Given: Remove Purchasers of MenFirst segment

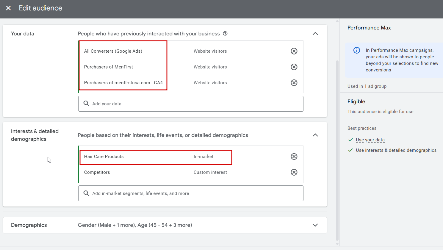Looking at the screenshot, I should coord(294,67).
